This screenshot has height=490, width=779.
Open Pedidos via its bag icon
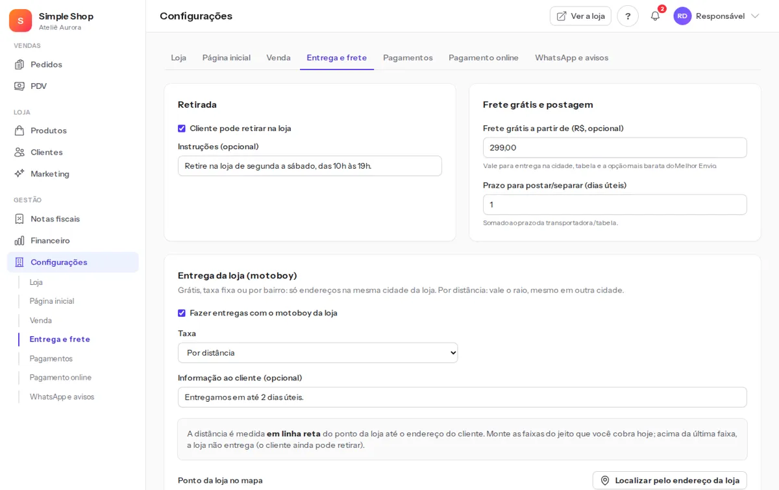click(19, 64)
